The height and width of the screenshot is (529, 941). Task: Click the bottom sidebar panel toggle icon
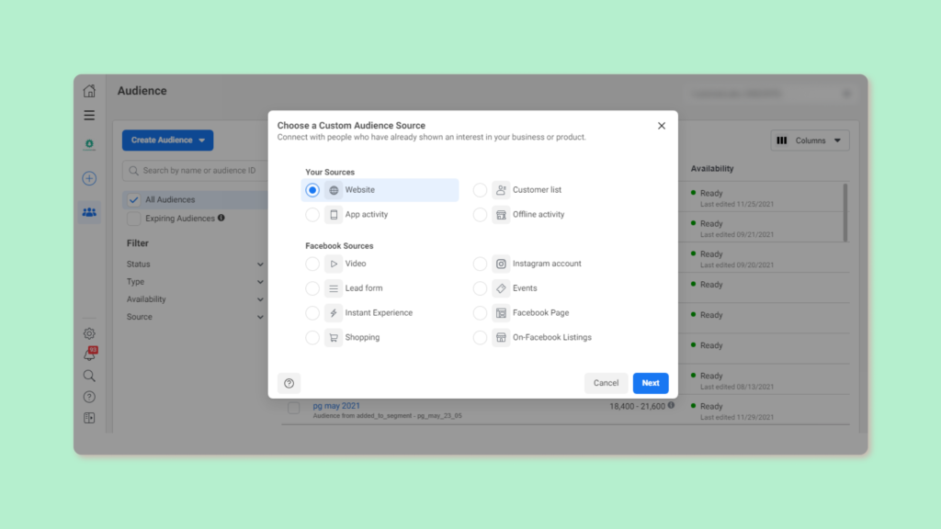tap(89, 418)
